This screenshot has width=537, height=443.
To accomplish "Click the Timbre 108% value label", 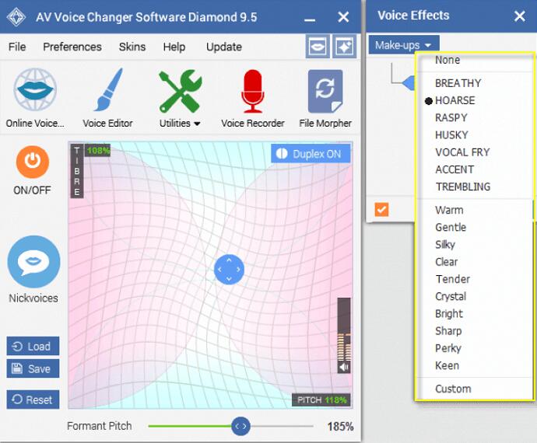I will click(97, 150).
